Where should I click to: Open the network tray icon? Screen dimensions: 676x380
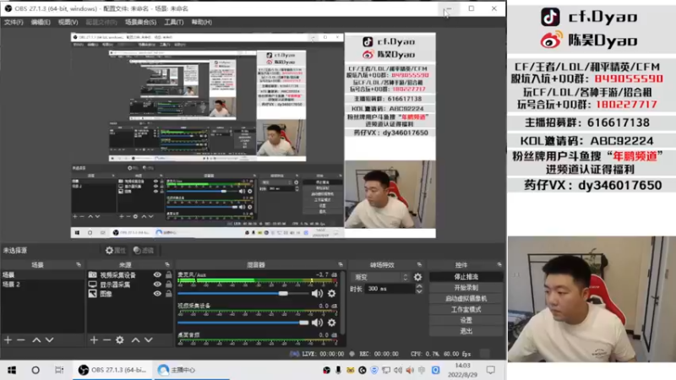386,370
